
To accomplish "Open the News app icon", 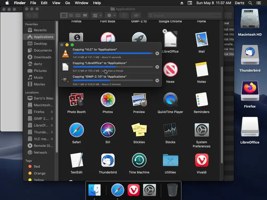I will (x=170, y=70).
